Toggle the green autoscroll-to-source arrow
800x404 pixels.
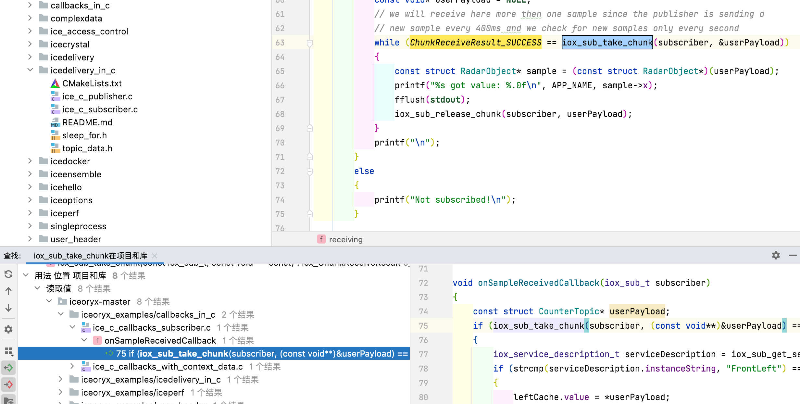pos(8,368)
